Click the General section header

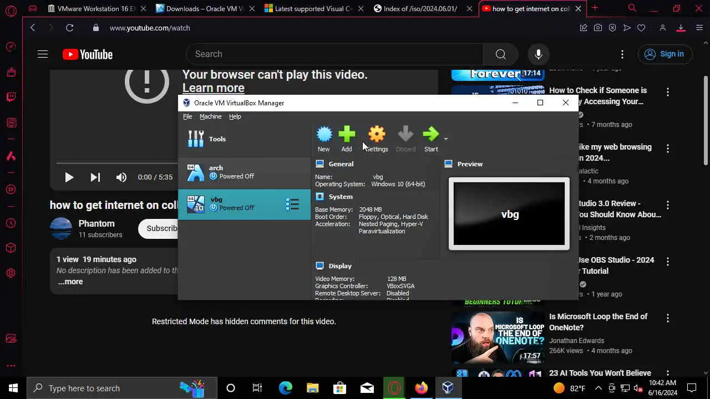tap(341, 164)
